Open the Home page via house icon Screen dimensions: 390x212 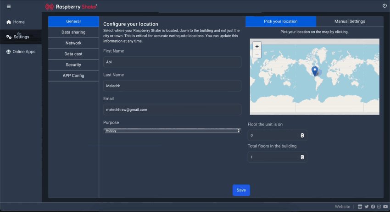pyautogui.click(x=9, y=22)
